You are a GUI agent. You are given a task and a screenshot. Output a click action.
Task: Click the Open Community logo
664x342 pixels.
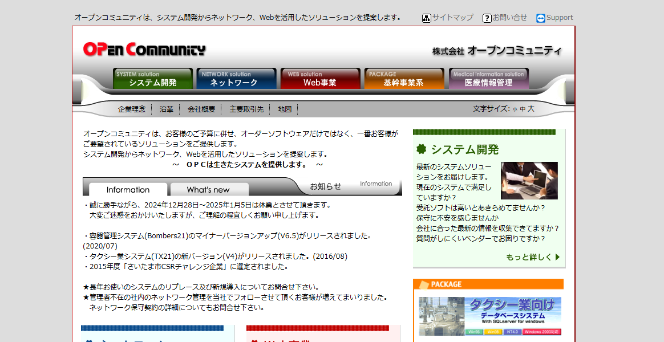click(144, 49)
